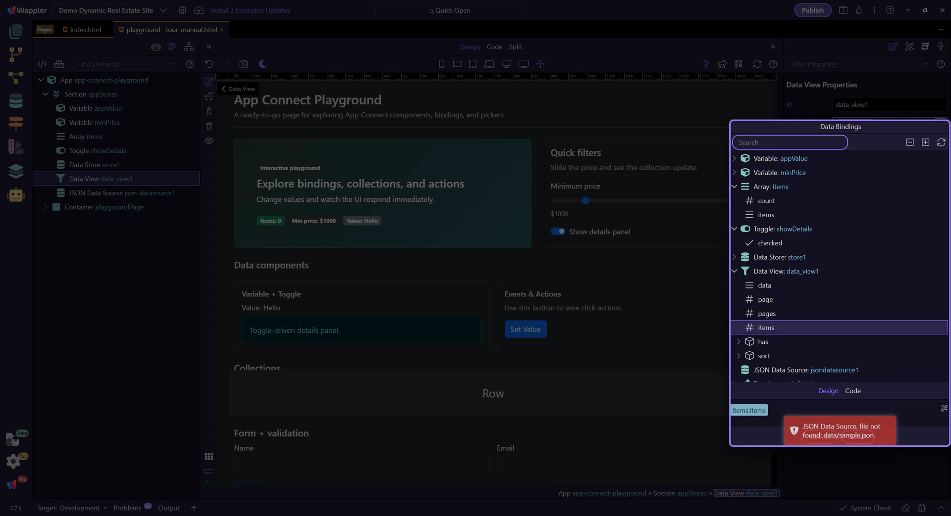Click the magic wand expression icon
Viewport: 951px width, 516px height.
click(x=944, y=409)
